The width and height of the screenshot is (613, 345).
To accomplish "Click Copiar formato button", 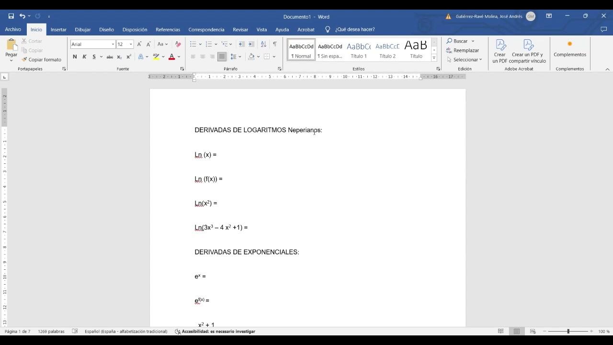I will pos(42,59).
